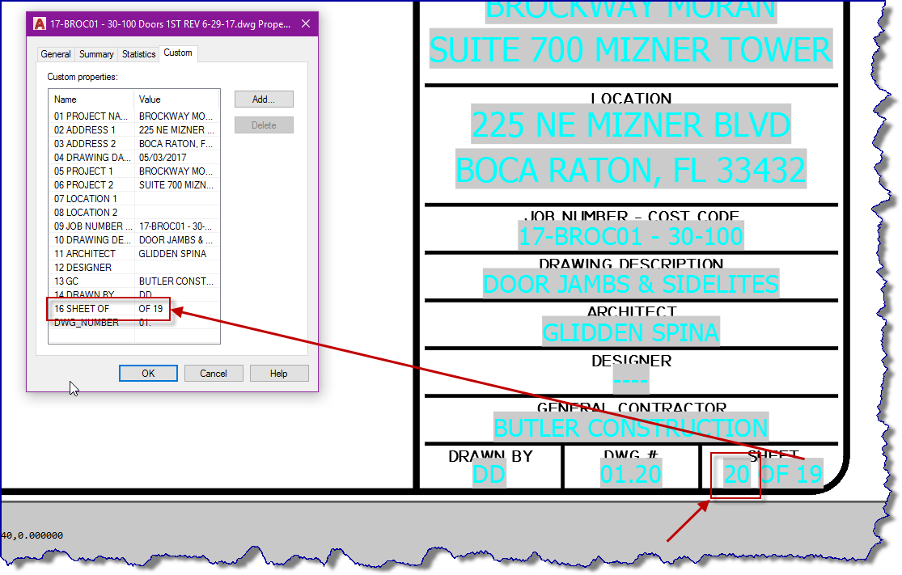This screenshot has width=902, height=575.
Task: Click the AutoCAD icon in dialog title bar
Action: [40, 23]
